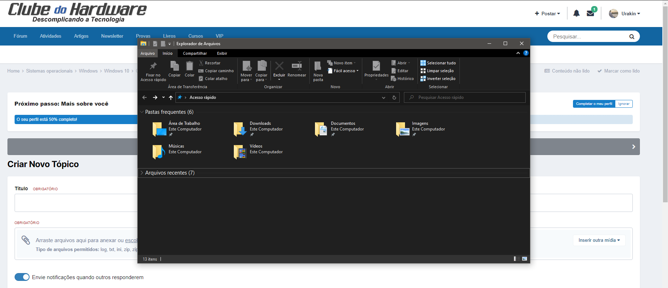Minimize the Explorer ribbon with chevron
The height and width of the screenshot is (288, 668).
[518, 53]
